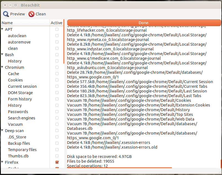
Task: Collapse the Firefox section
Action: point(2,162)
